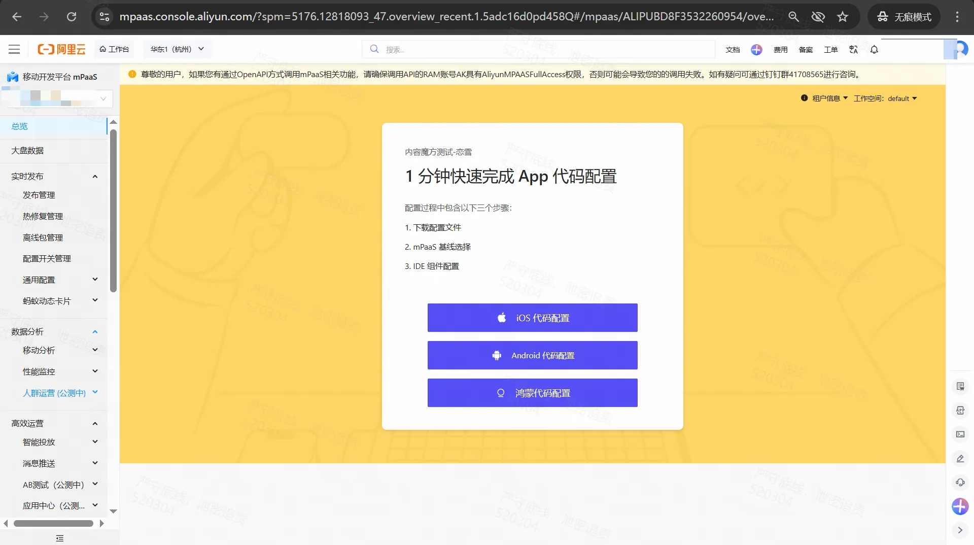Viewport: 974px width, 545px height.
Task: Bookmark this page with the star icon
Action: coord(843,17)
